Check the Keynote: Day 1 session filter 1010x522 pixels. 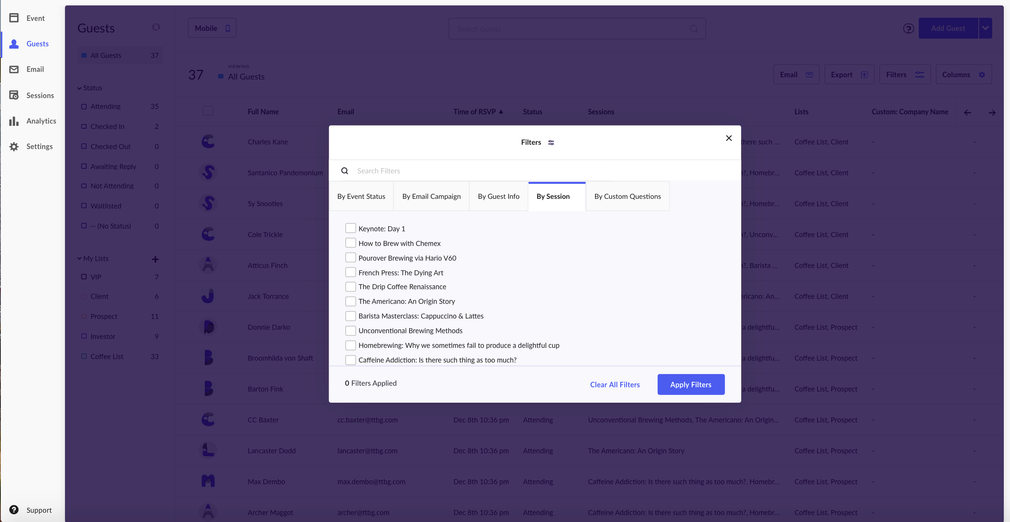pos(350,228)
